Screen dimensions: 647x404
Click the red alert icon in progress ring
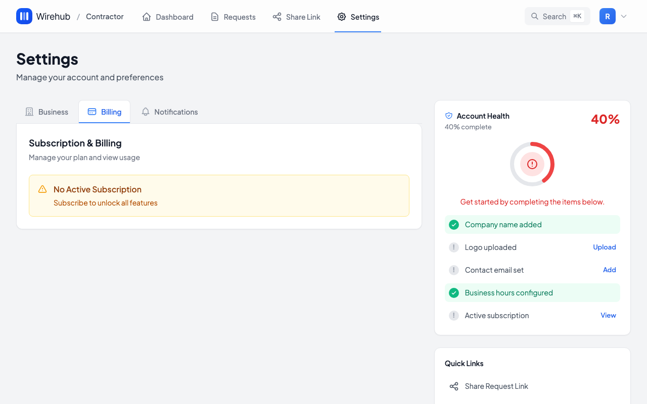tap(532, 164)
